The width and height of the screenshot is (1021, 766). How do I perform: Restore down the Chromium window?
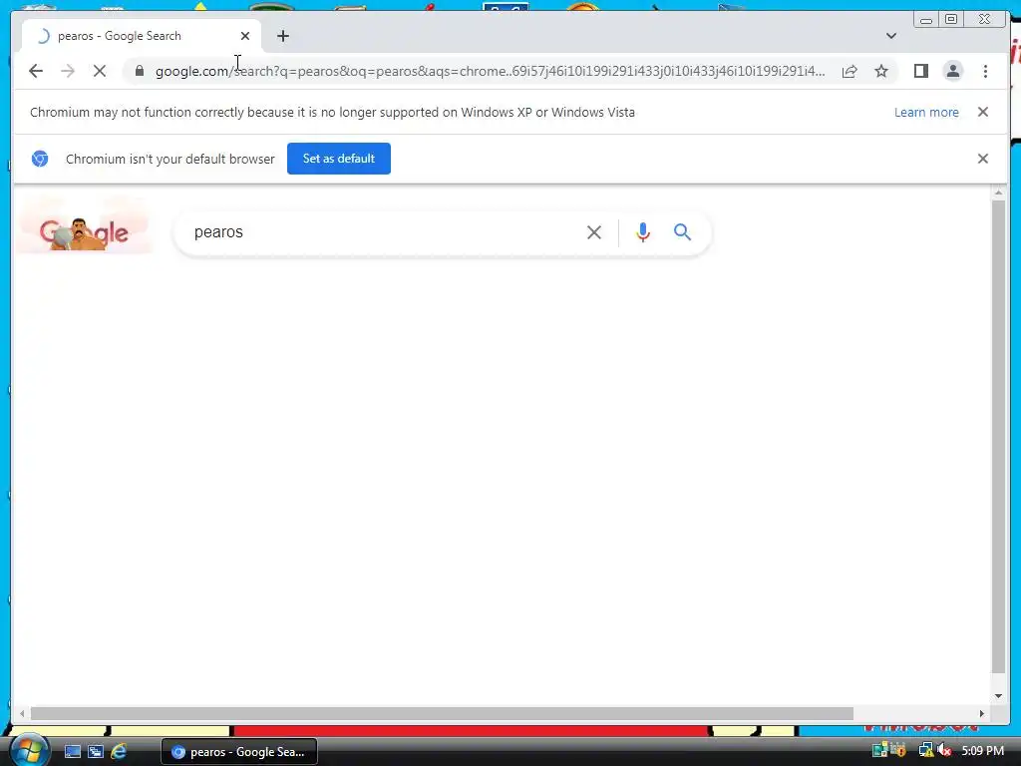pos(950,20)
